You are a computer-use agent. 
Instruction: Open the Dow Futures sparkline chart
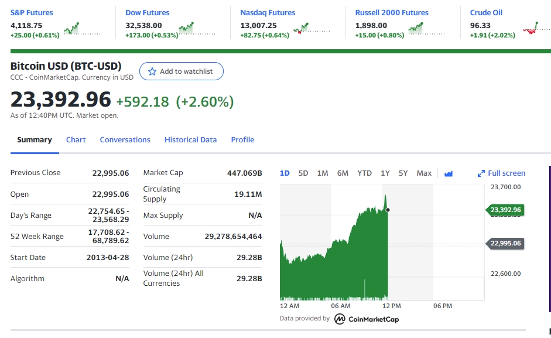197,29
